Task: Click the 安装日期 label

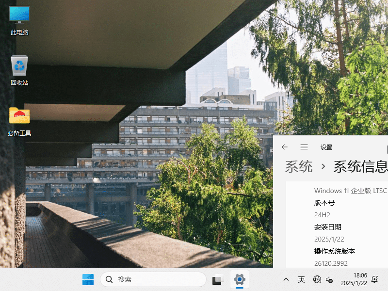Action: [328, 227]
